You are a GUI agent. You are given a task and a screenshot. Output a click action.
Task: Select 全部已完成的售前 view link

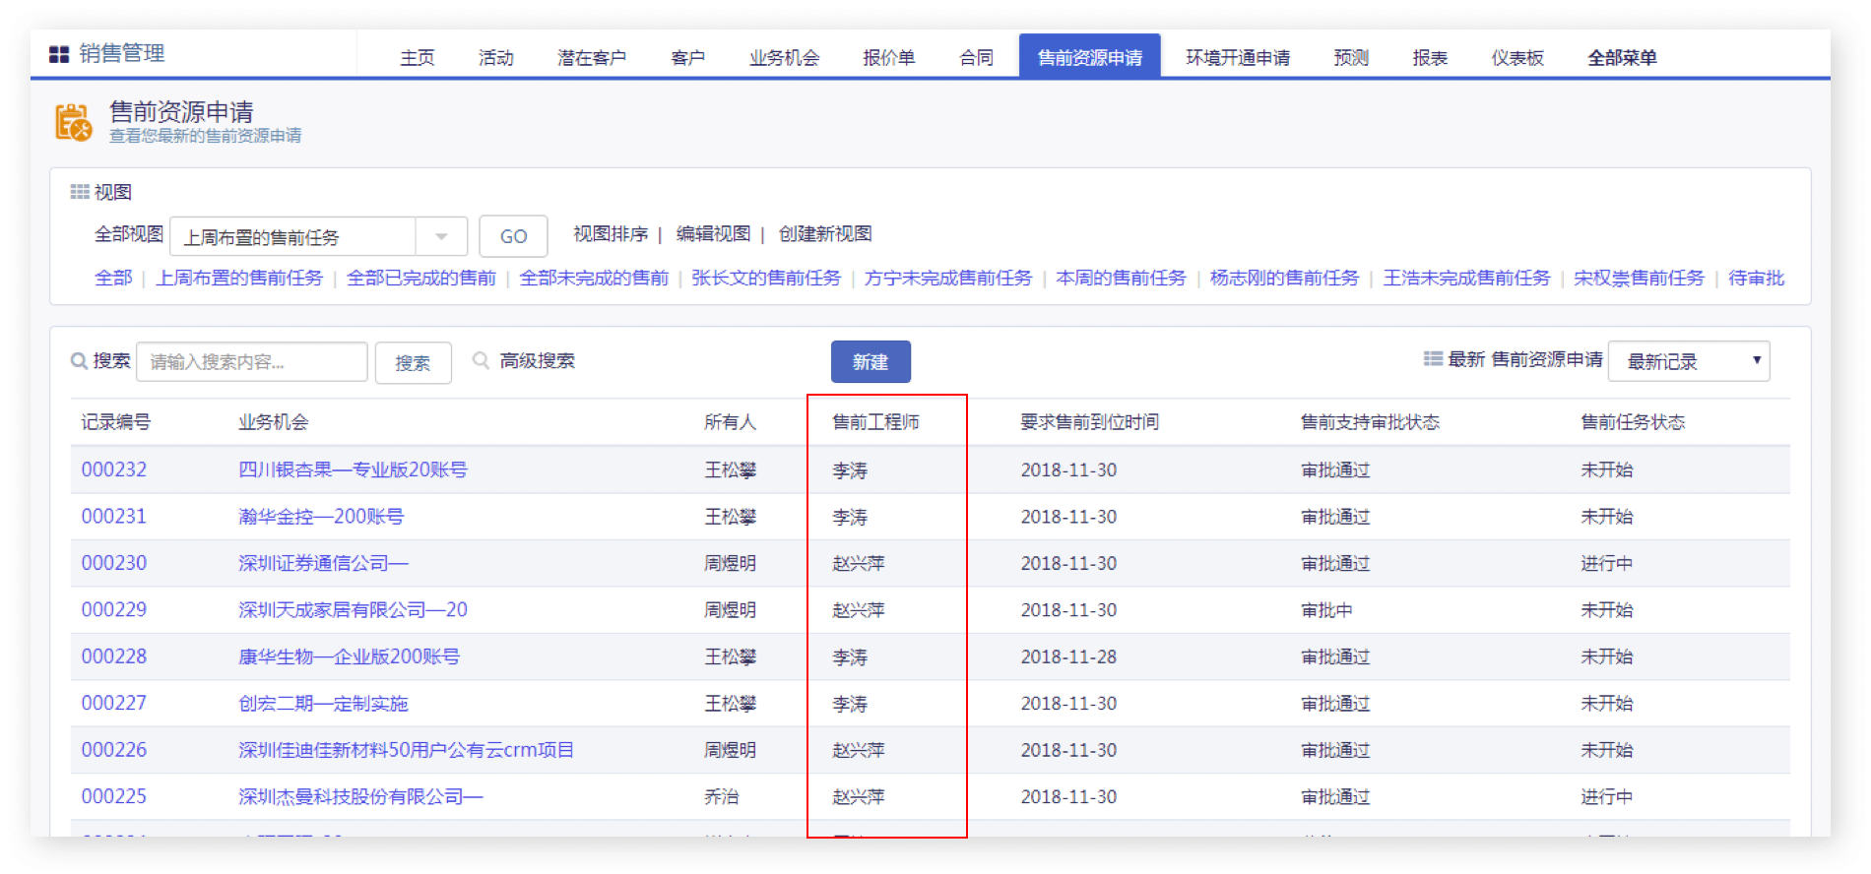tap(421, 279)
